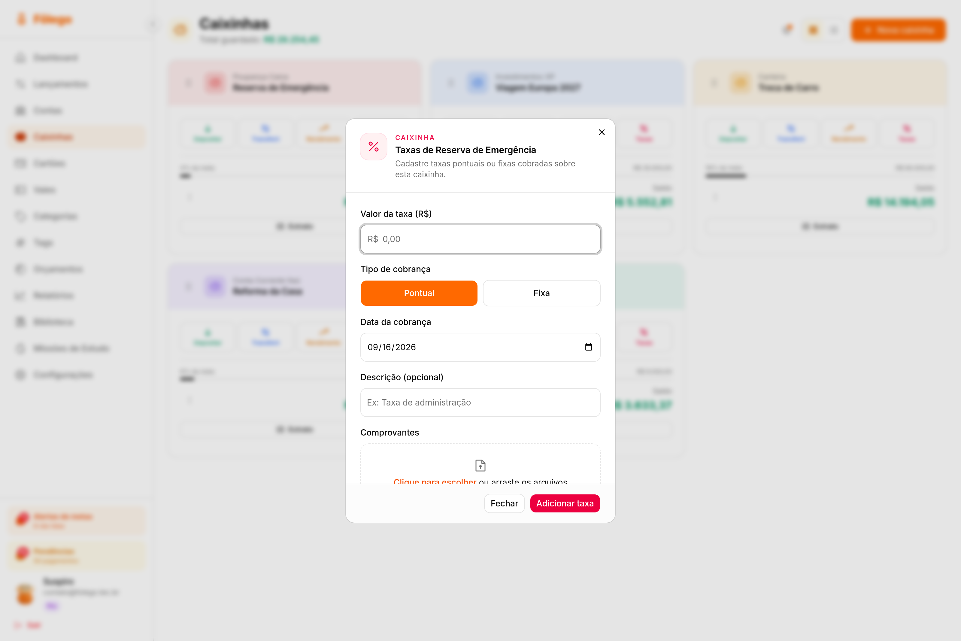Click the percent icon in modal header
This screenshot has width=961, height=641.
374,146
